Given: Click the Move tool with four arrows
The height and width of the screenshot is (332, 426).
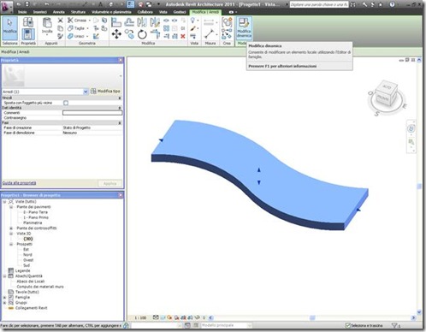Looking at the screenshot, I should pyautogui.click(x=116, y=35).
